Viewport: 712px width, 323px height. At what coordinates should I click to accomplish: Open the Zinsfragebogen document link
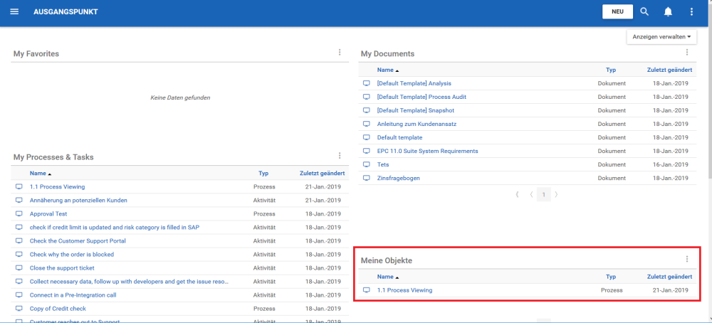pos(398,178)
